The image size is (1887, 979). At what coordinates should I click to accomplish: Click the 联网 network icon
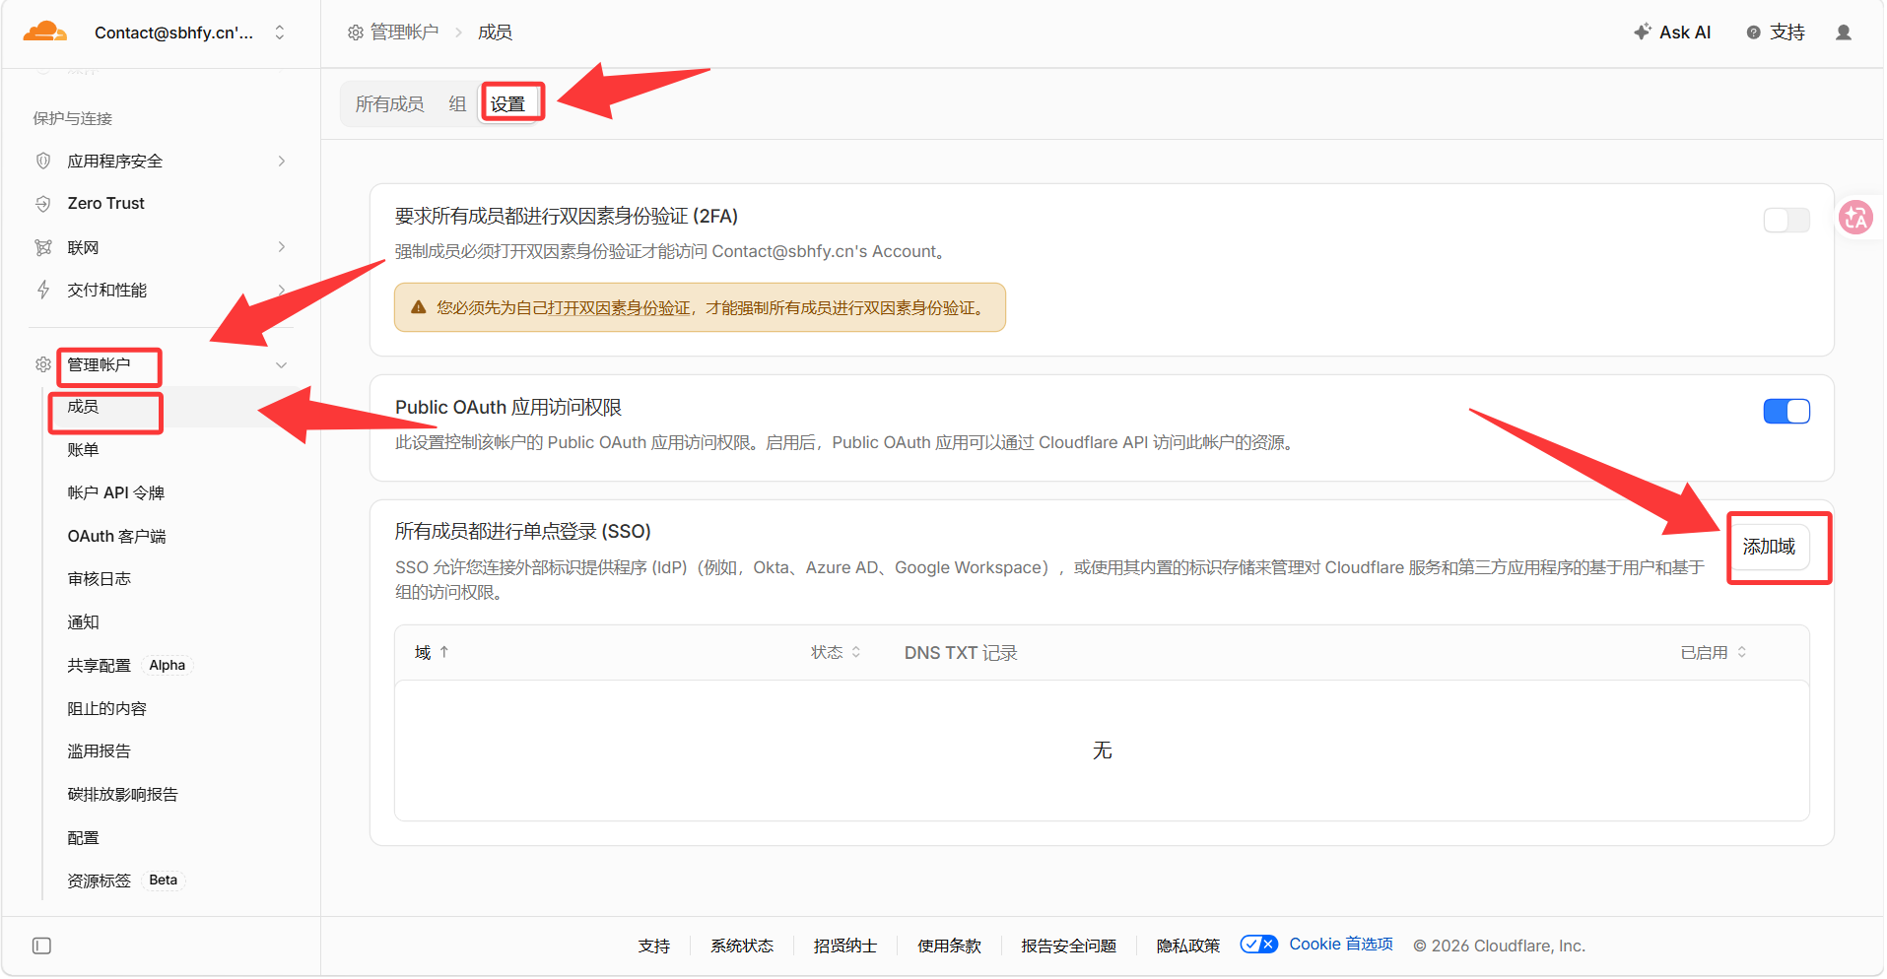coord(43,247)
